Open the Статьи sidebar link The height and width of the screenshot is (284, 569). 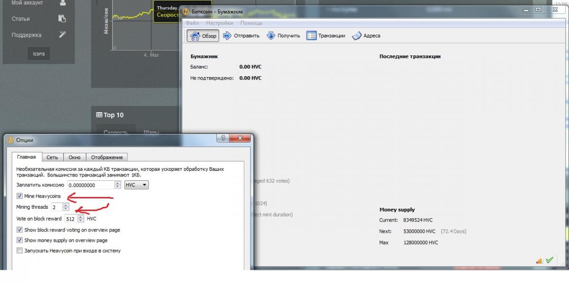click(x=21, y=19)
